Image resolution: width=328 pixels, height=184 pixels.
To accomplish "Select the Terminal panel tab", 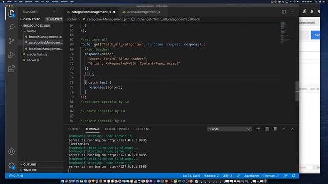I will pyautogui.click(x=92, y=129).
